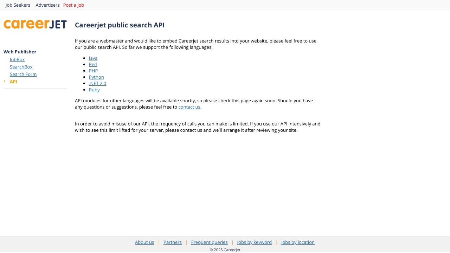Image resolution: width=450 pixels, height=253 pixels.
Task: Click the Careerjet public search API heading
Action: 120,25
